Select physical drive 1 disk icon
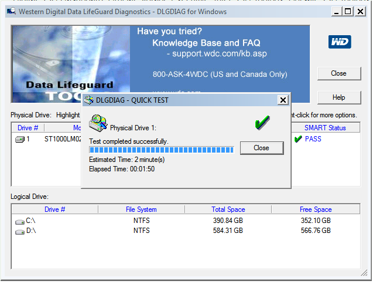This screenshot has width=373, height=284. 20,139
